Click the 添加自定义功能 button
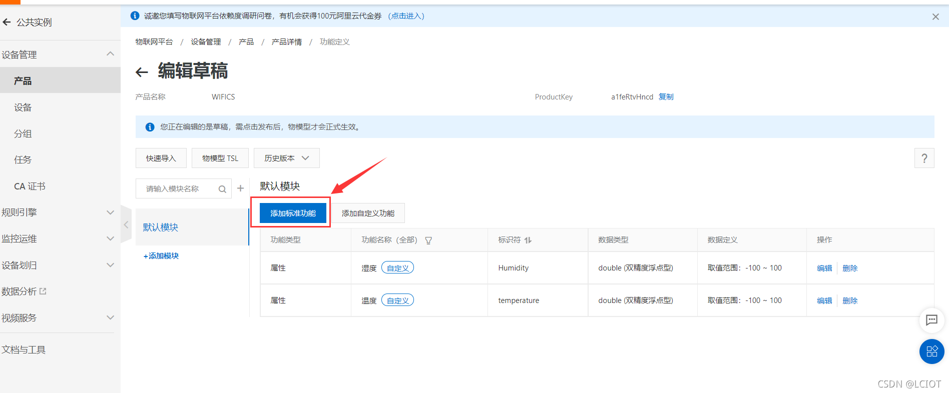Screen dimensions: 949x393 click(x=368, y=213)
